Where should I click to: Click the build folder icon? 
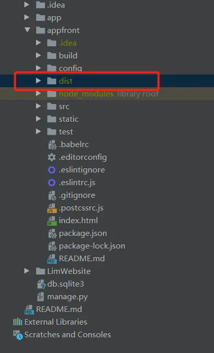coord(52,55)
